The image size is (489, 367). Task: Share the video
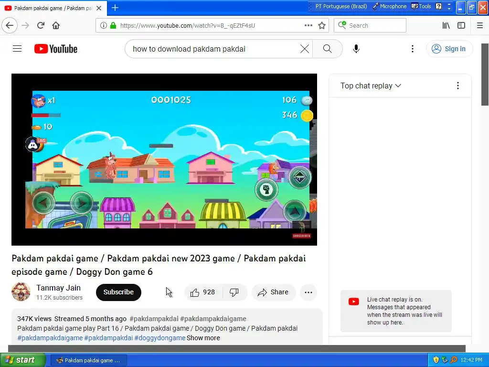point(273,292)
